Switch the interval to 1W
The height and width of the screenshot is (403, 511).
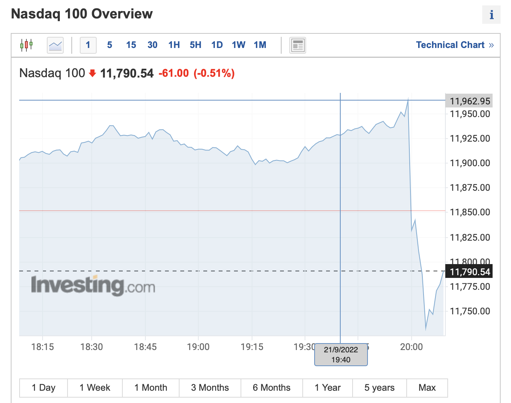[238, 45]
